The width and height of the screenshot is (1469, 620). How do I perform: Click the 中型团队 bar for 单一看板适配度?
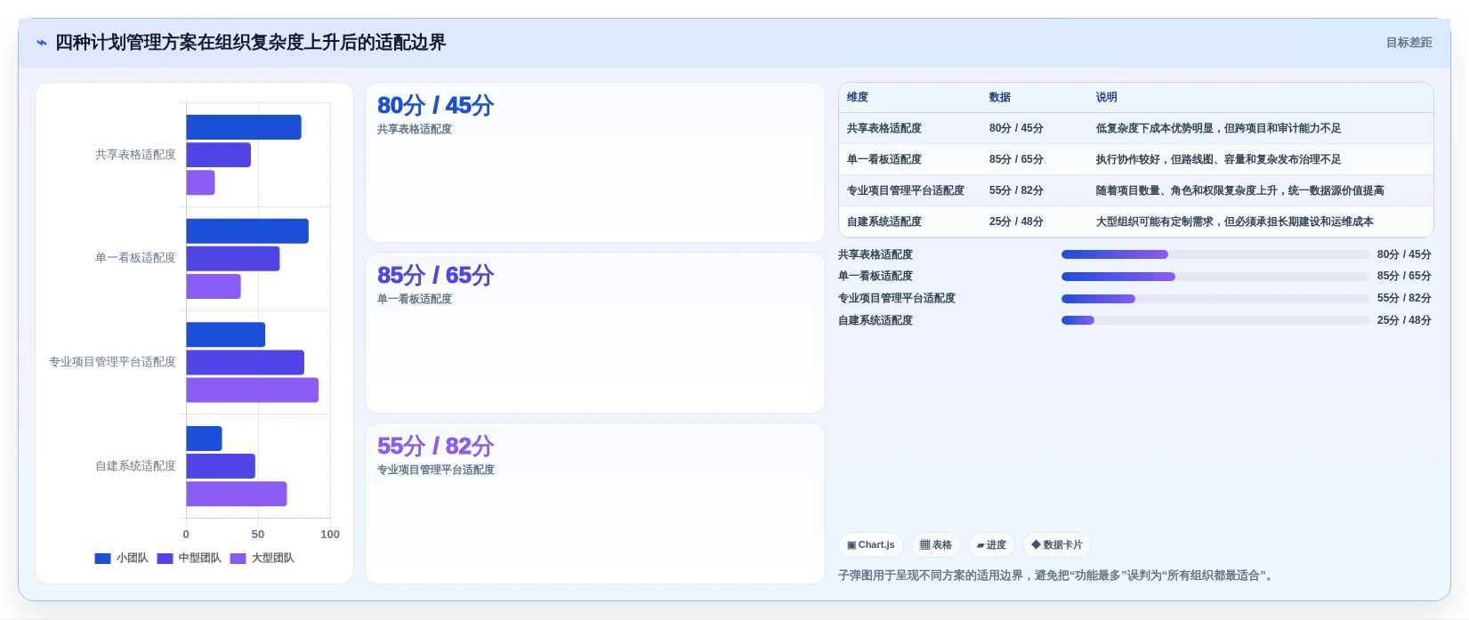click(233, 259)
